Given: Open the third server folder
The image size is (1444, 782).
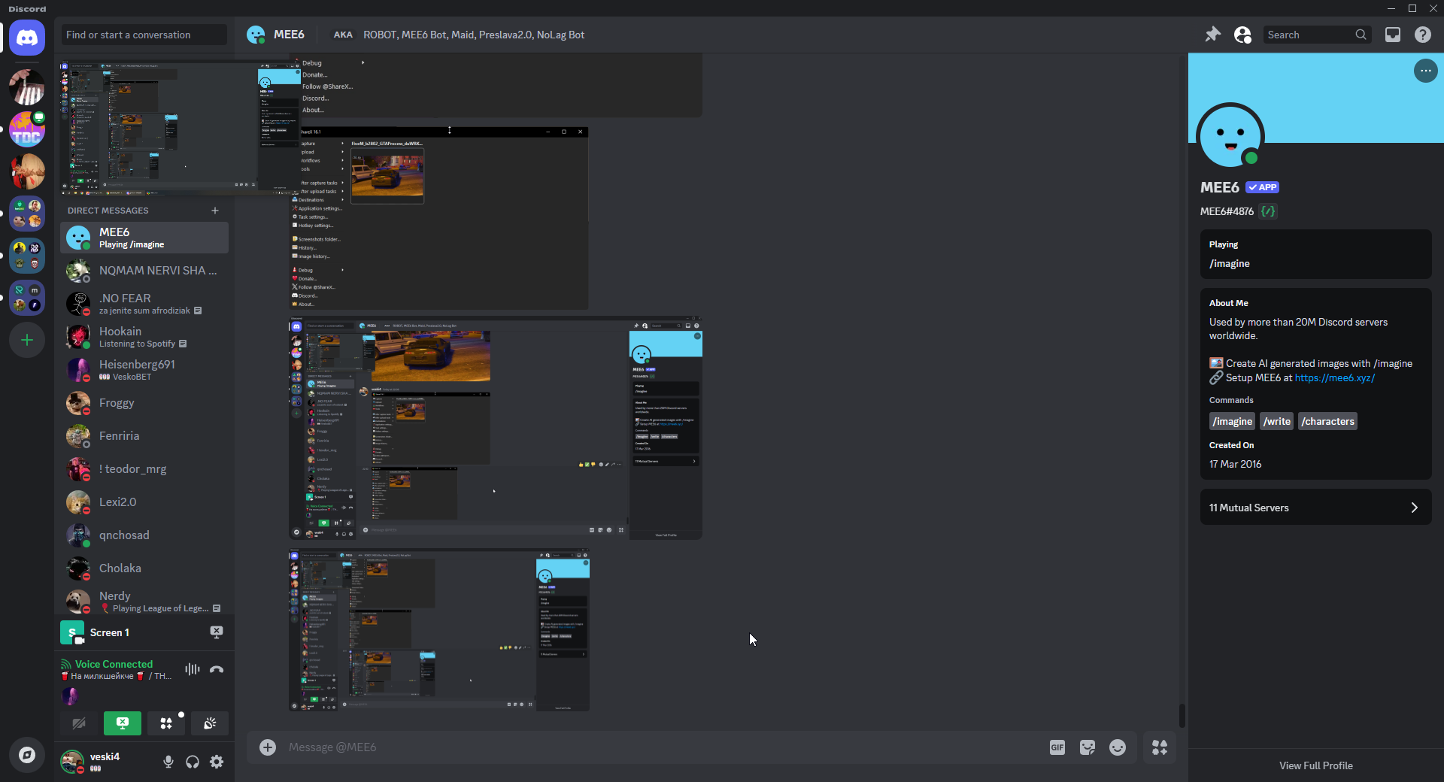Looking at the screenshot, I should [x=27, y=298].
